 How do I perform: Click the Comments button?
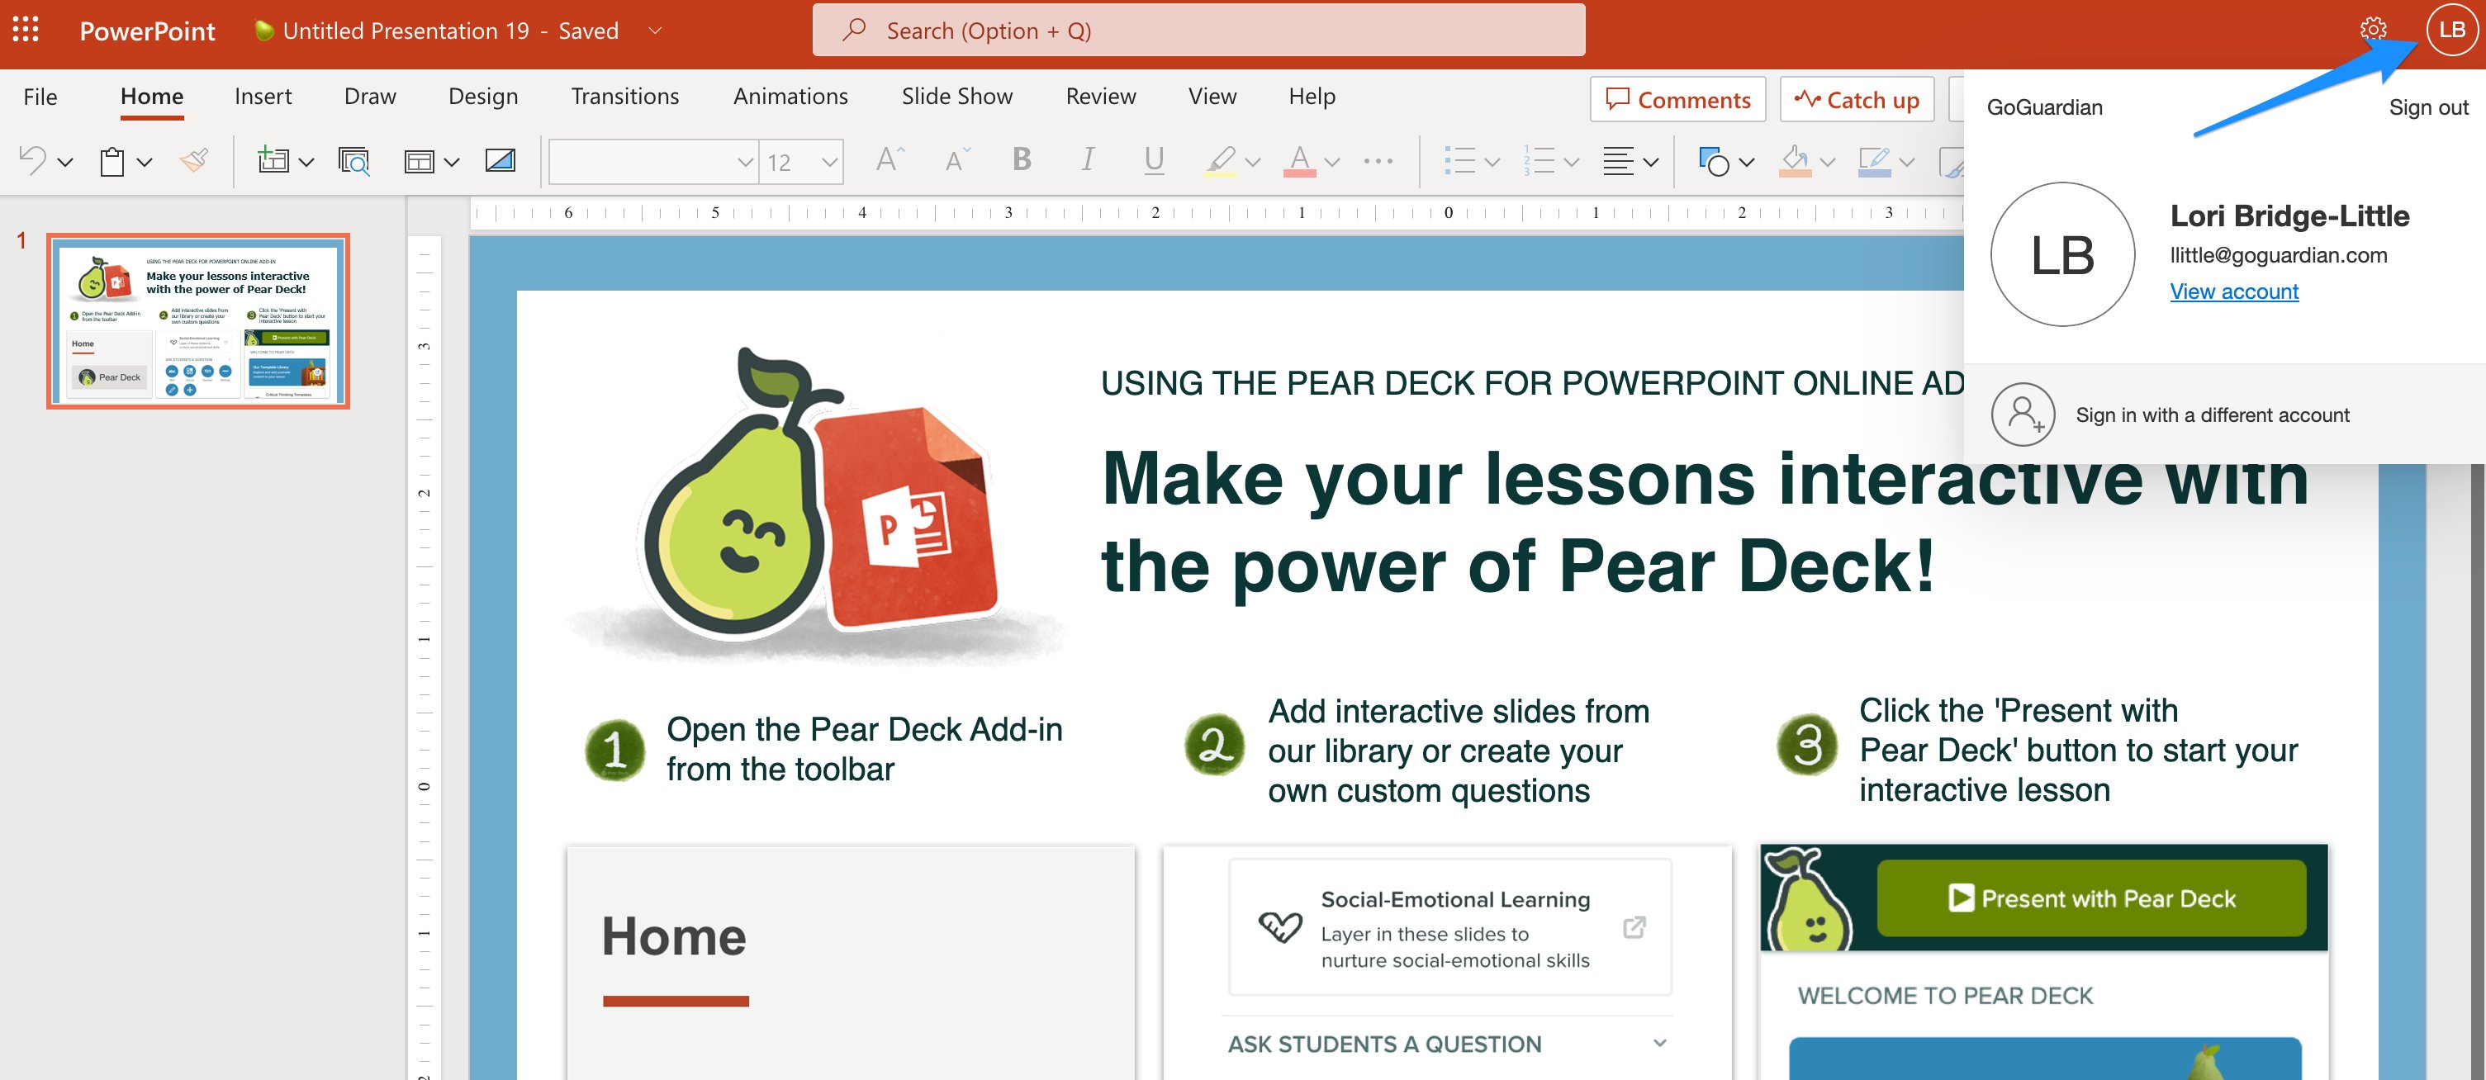[1677, 99]
